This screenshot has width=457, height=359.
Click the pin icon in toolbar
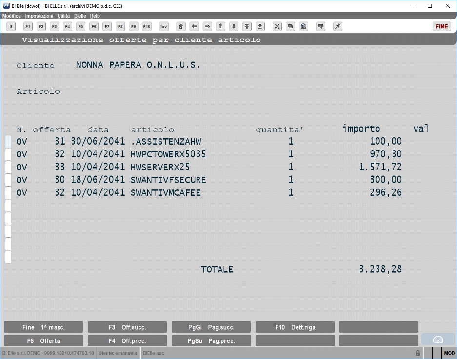pyautogui.click(x=338, y=26)
